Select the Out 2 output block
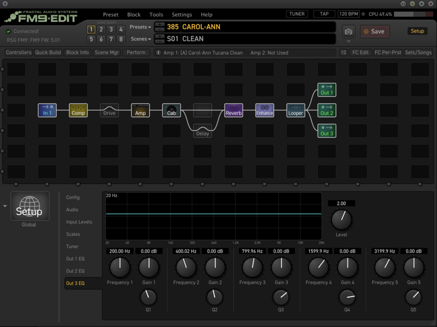 [x=326, y=110]
